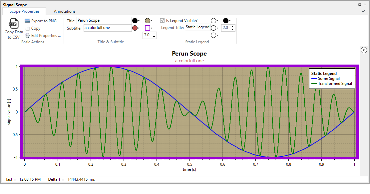This screenshot has width=370, height=194.
Task: Select the Scope Properties tab
Action: [x=24, y=11]
